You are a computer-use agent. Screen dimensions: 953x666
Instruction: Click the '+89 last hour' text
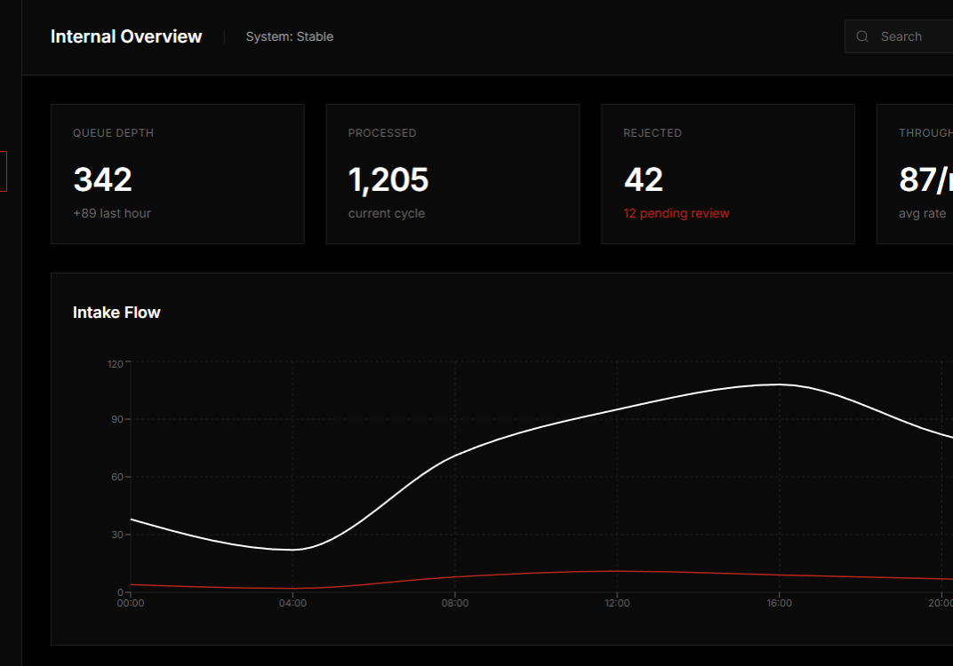[112, 213]
